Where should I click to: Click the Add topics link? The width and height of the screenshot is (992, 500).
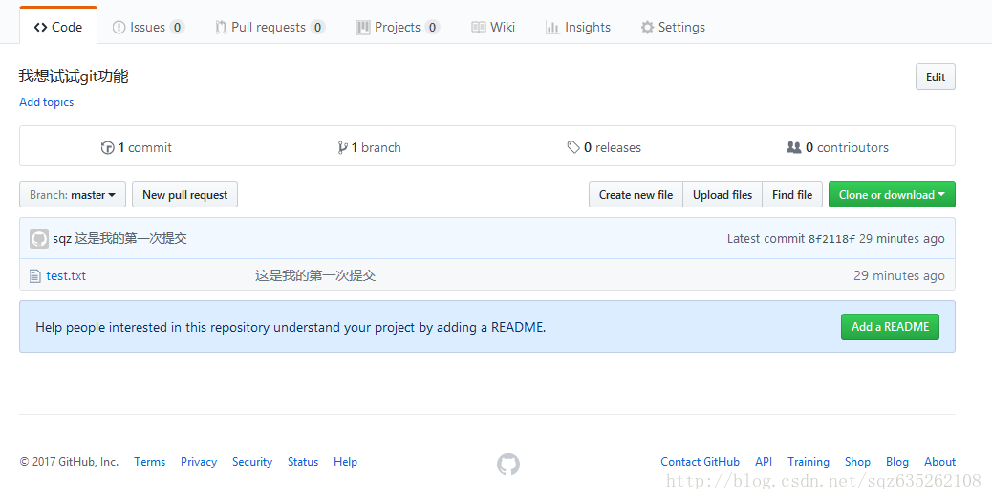pyautogui.click(x=47, y=102)
